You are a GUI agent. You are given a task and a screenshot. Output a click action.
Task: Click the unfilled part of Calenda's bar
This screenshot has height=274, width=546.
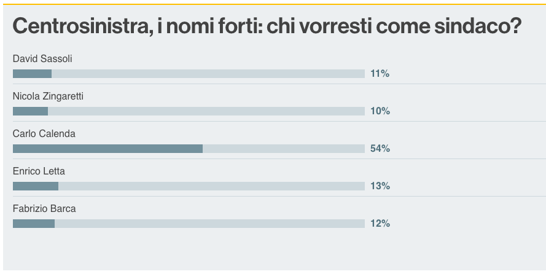point(284,149)
